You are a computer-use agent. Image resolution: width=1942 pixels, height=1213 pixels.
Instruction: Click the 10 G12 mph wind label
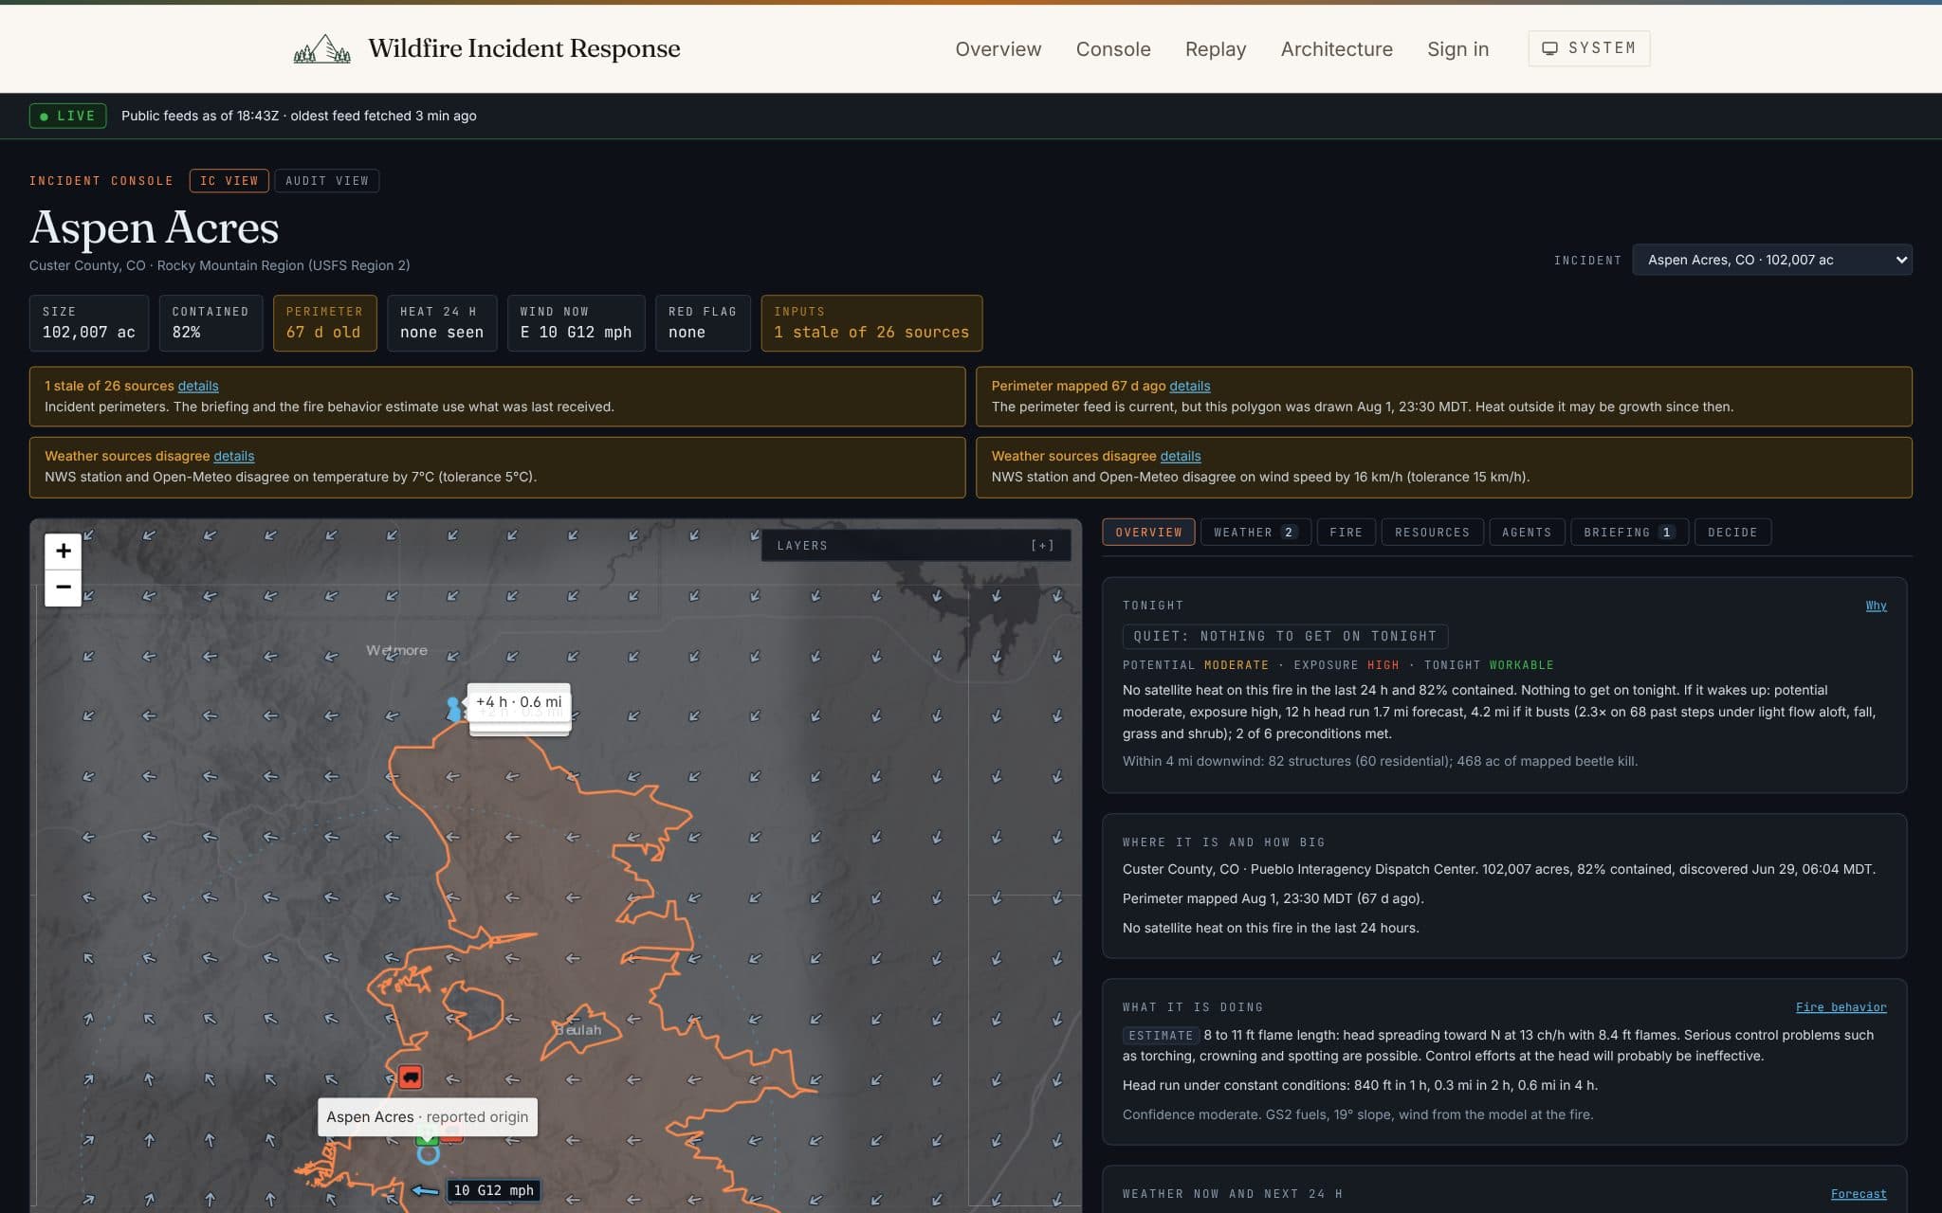tap(493, 1191)
